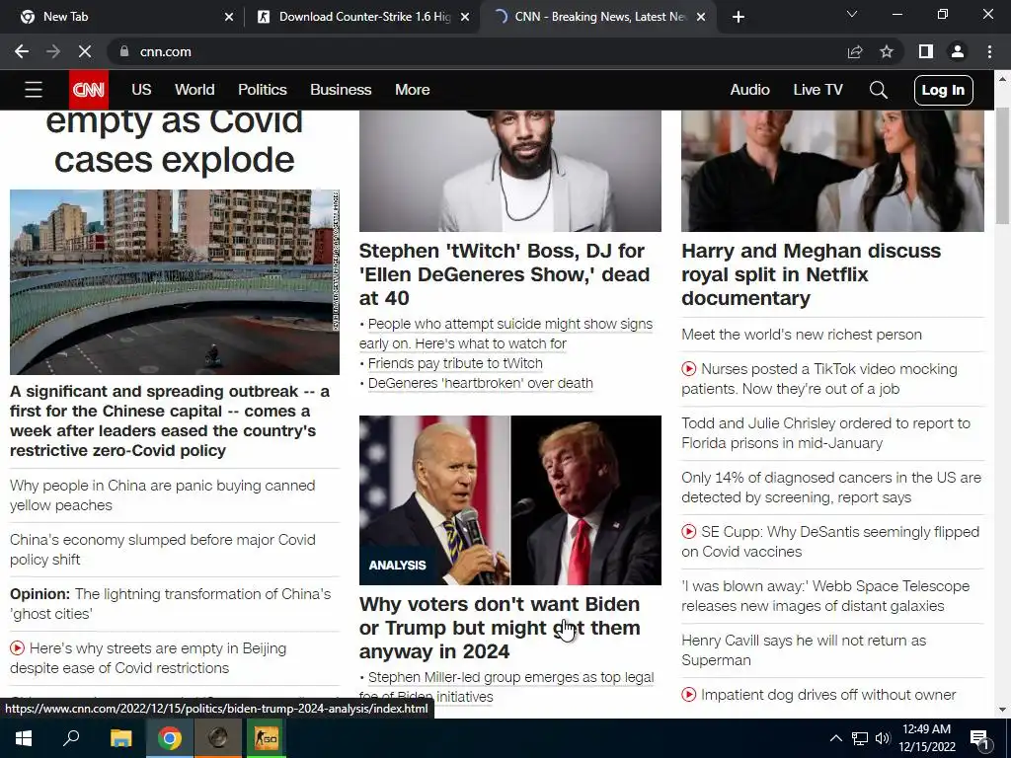The width and height of the screenshot is (1011, 758).
Task: Open the round dark taskbar app icon
Action: click(218, 738)
